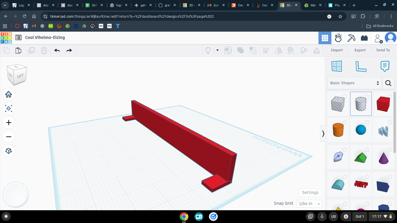
Task: Click the Export button
Action: click(x=360, y=50)
